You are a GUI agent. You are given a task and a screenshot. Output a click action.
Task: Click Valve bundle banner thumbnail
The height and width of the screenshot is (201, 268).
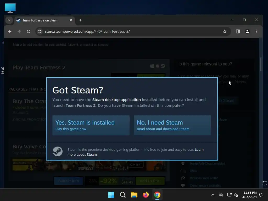89,165
